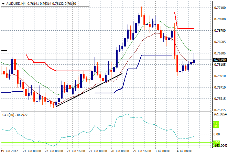Image resolution: width=227 pixels, height=155 pixels.
Task: Select the 0.75515 price axis label
Action: (x=220, y=99)
